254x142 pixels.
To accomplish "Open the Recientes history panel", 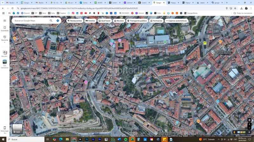I will pos(5,38).
